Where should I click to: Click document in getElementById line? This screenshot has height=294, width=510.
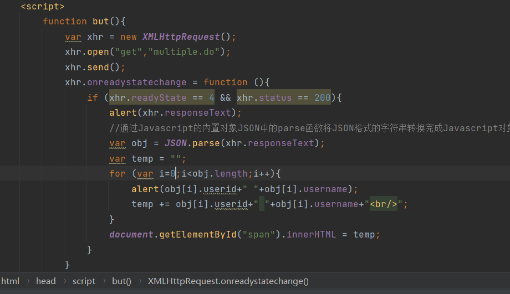tap(131, 235)
